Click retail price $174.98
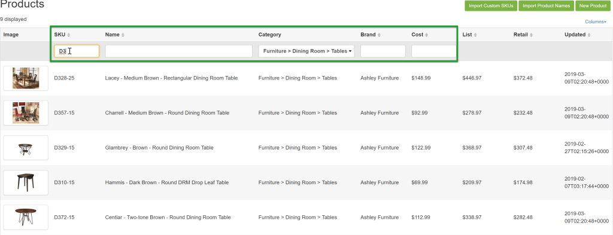The width and height of the screenshot is (613, 235). pyautogui.click(x=523, y=182)
